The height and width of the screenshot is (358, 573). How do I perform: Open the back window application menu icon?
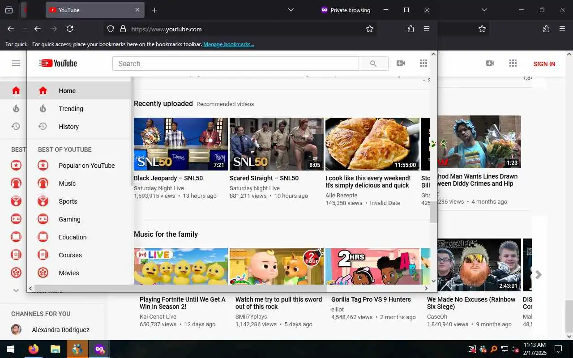click(x=562, y=29)
